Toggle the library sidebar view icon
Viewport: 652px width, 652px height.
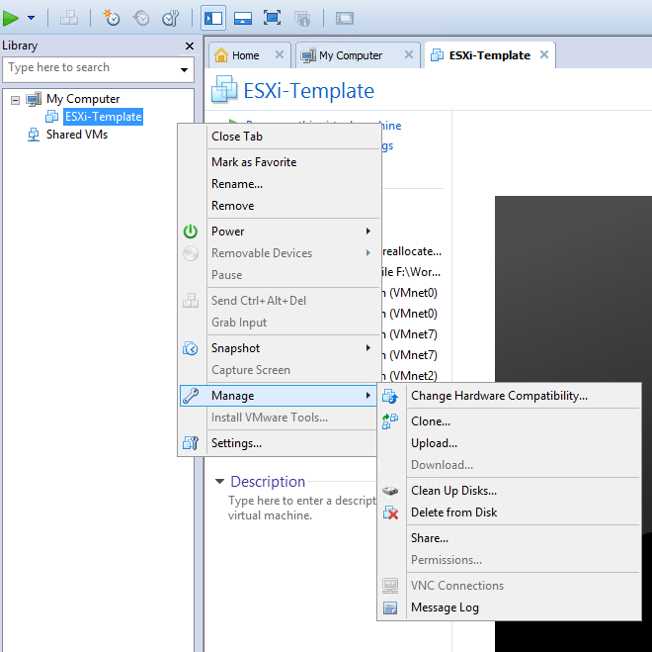[x=212, y=18]
